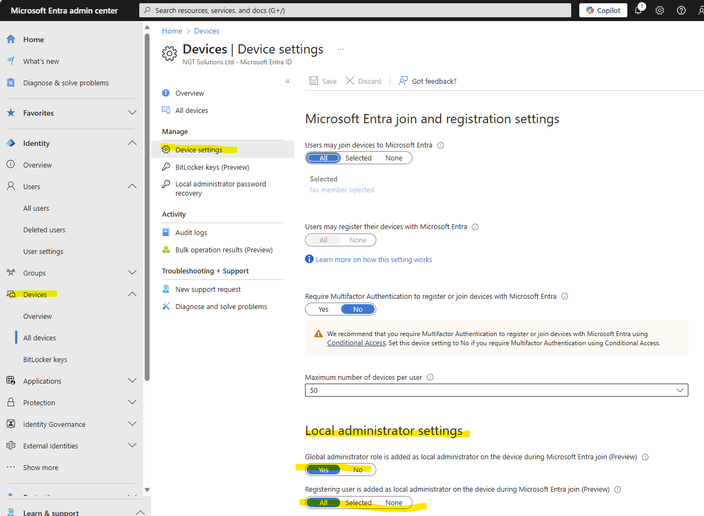Click info icon beside Maximum number of devices

click(x=430, y=377)
